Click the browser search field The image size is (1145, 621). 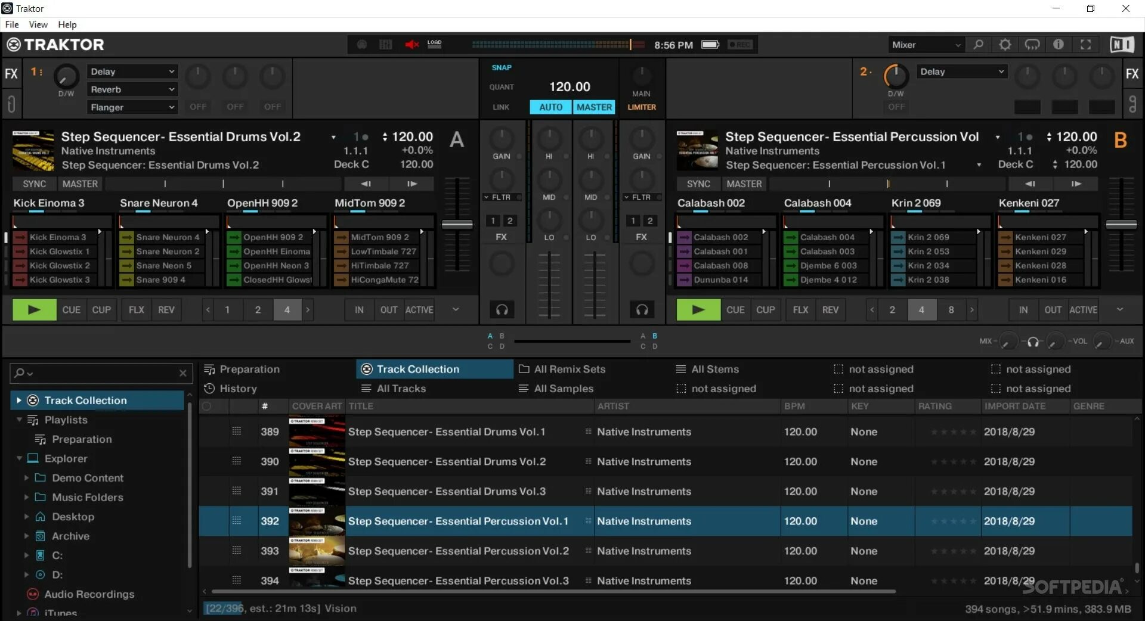(x=100, y=373)
